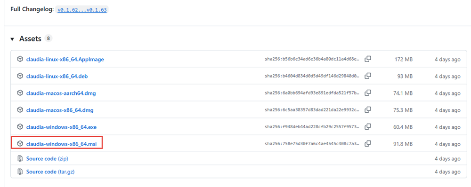Click the package icon beside claudia-macos-aarch64.dmg
The height and width of the screenshot is (187, 471).
pos(20,93)
